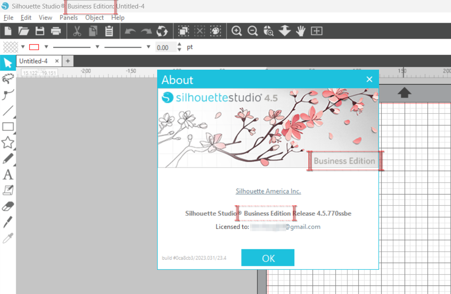Open the Panels menu
The width and height of the screenshot is (451, 294).
tap(69, 17)
